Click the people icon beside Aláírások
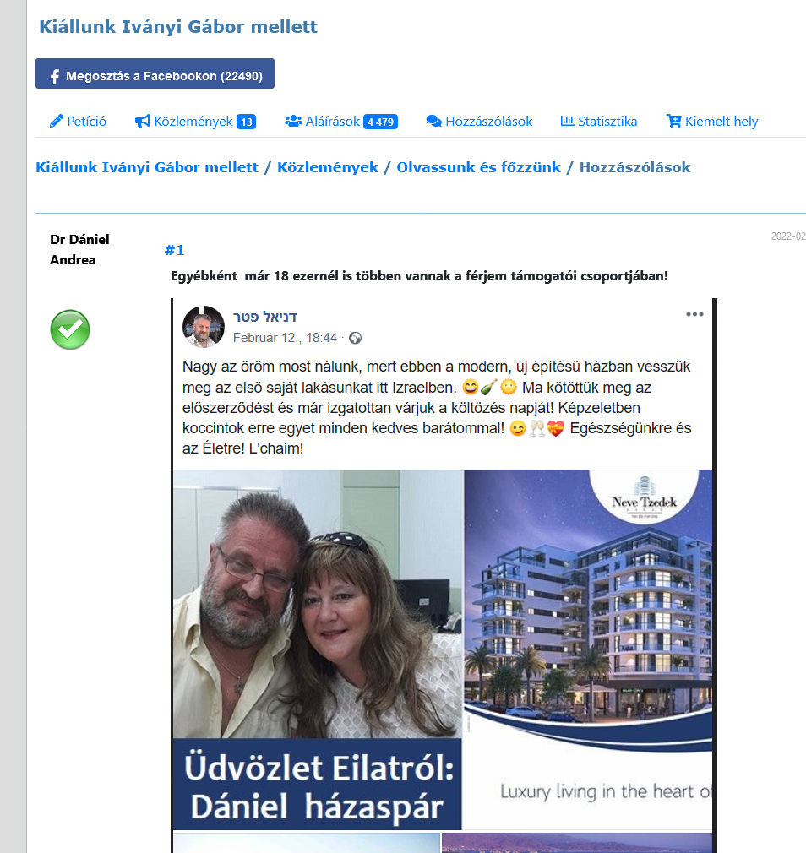Viewport: 806px width, 853px height. 293,121
